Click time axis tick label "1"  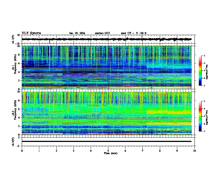click(39, 151)
